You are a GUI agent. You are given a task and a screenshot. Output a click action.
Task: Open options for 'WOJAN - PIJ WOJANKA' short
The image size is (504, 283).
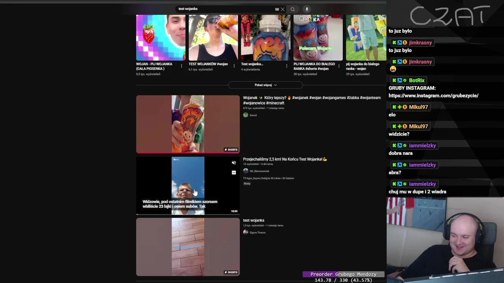tap(182, 66)
